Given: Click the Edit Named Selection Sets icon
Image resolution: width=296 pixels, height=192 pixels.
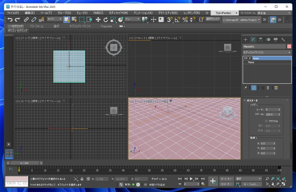Looking at the screenshot, I should click(x=201, y=20).
